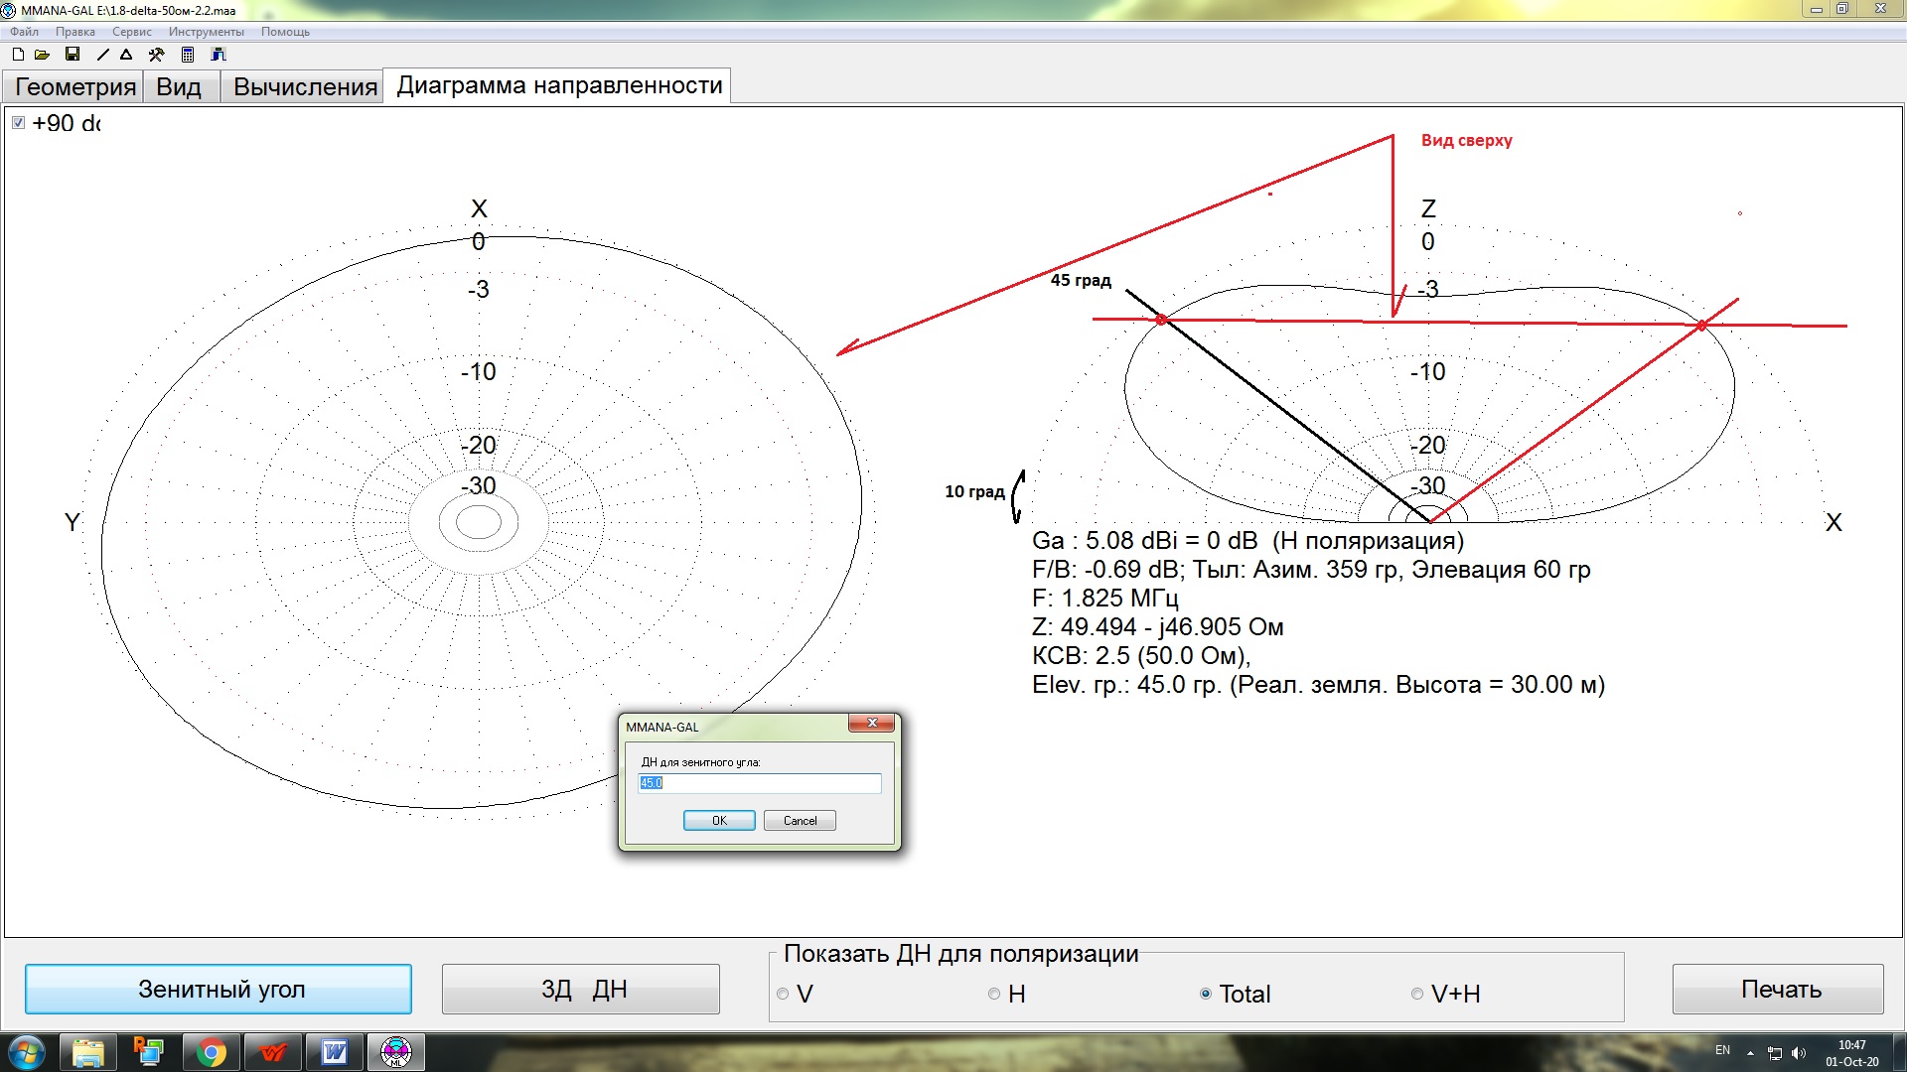Open the Инструменты menu
Screen dimensions: 1907x1072
click(207, 32)
